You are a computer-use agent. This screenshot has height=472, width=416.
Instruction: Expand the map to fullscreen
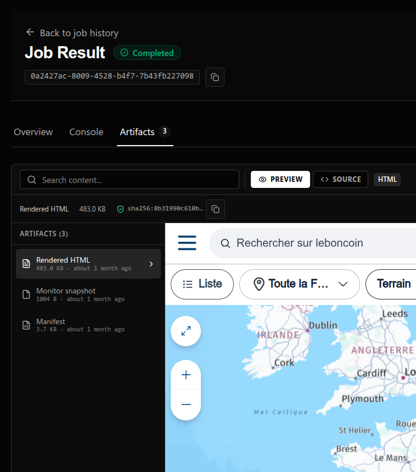[185, 331]
